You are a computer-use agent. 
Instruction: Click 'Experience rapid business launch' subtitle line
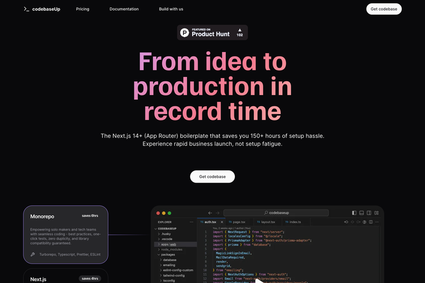212,144
